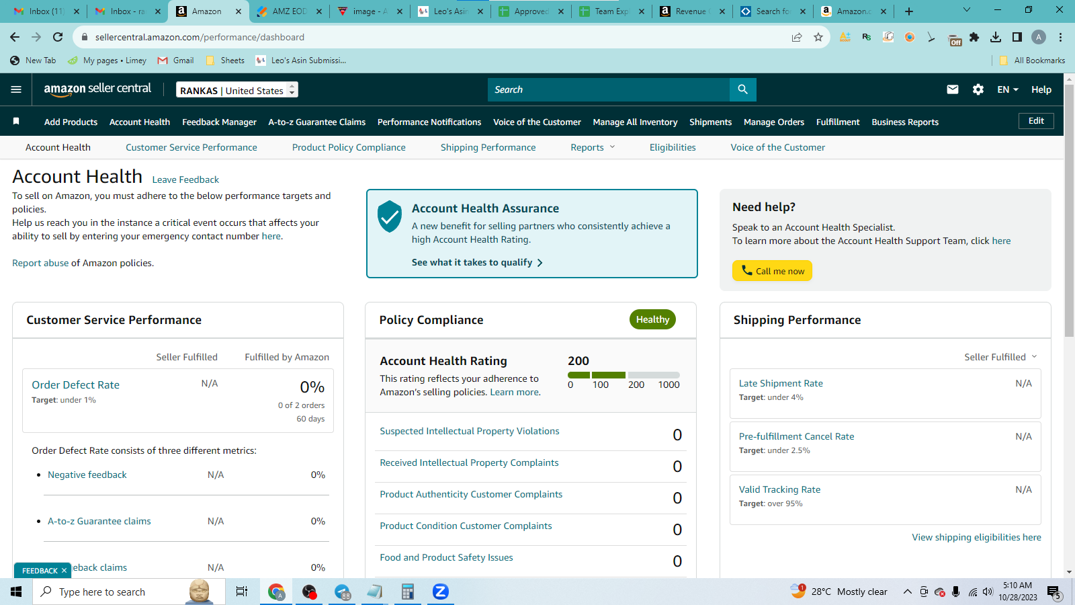Viewport: 1075px width, 605px height.
Task: Switch to the Eligibilities tab
Action: (x=673, y=147)
